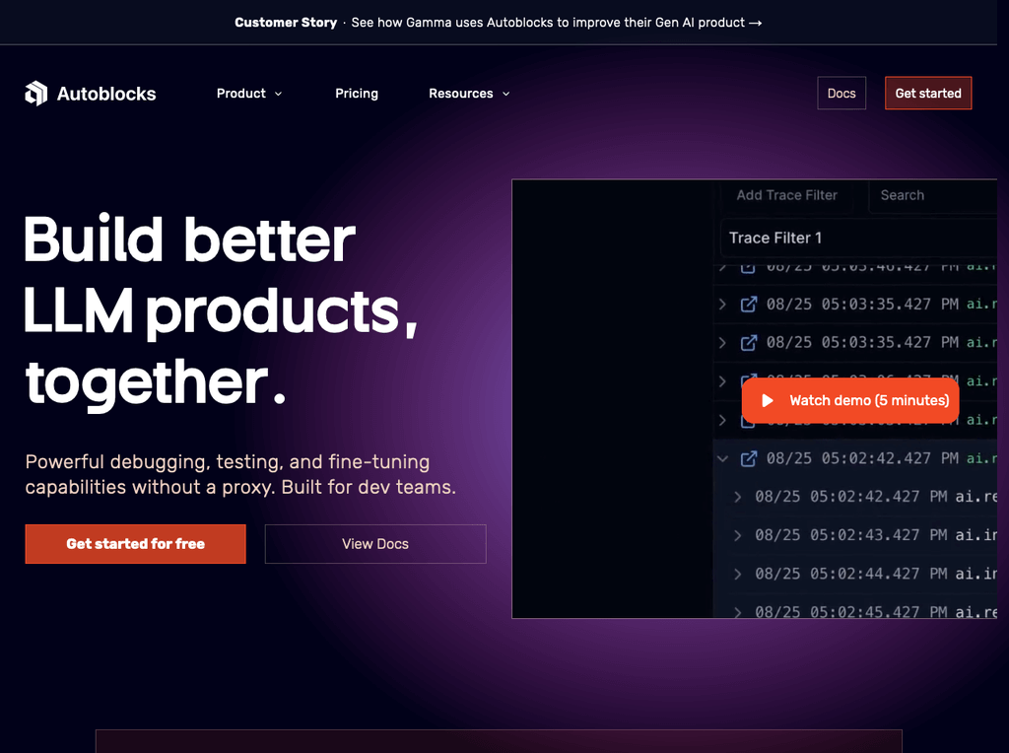
Task: Expand nested 05:02:42.427 ai.re event
Action: click(737, 497)
